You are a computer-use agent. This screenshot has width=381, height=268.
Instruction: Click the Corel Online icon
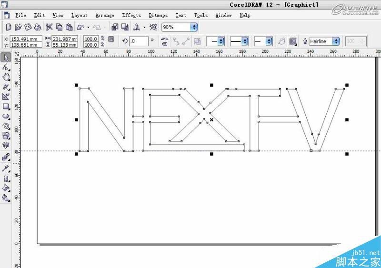(x=153, y=27)
